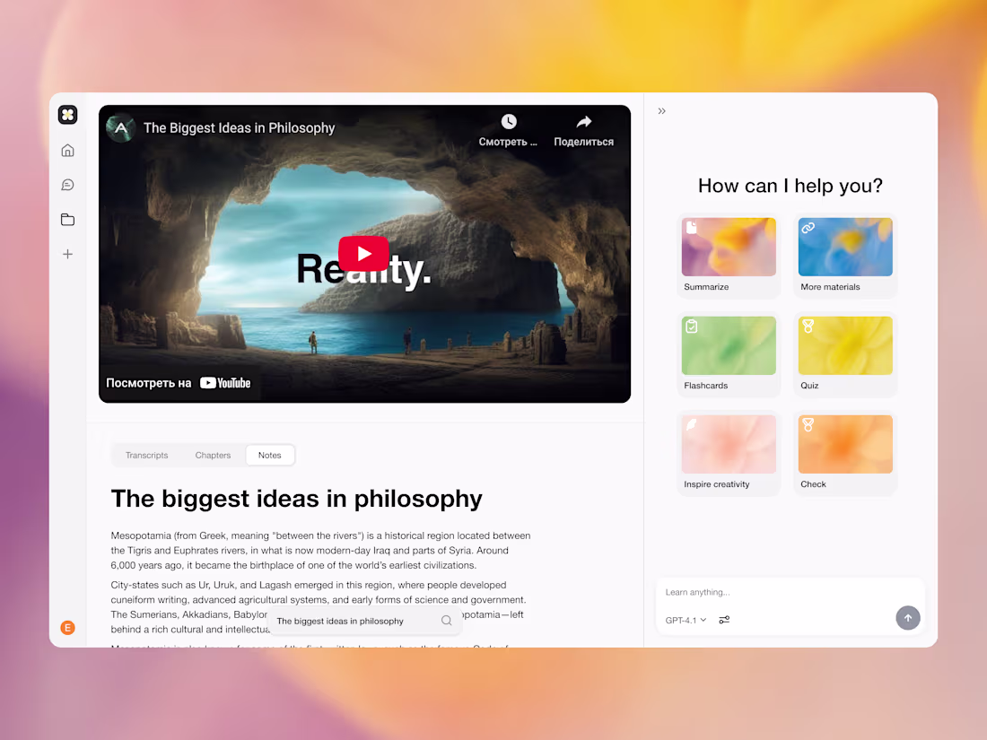The width and height of the screenshot is (987, 740).
Task: Click the Summarize card
Action: click(729, 256)
